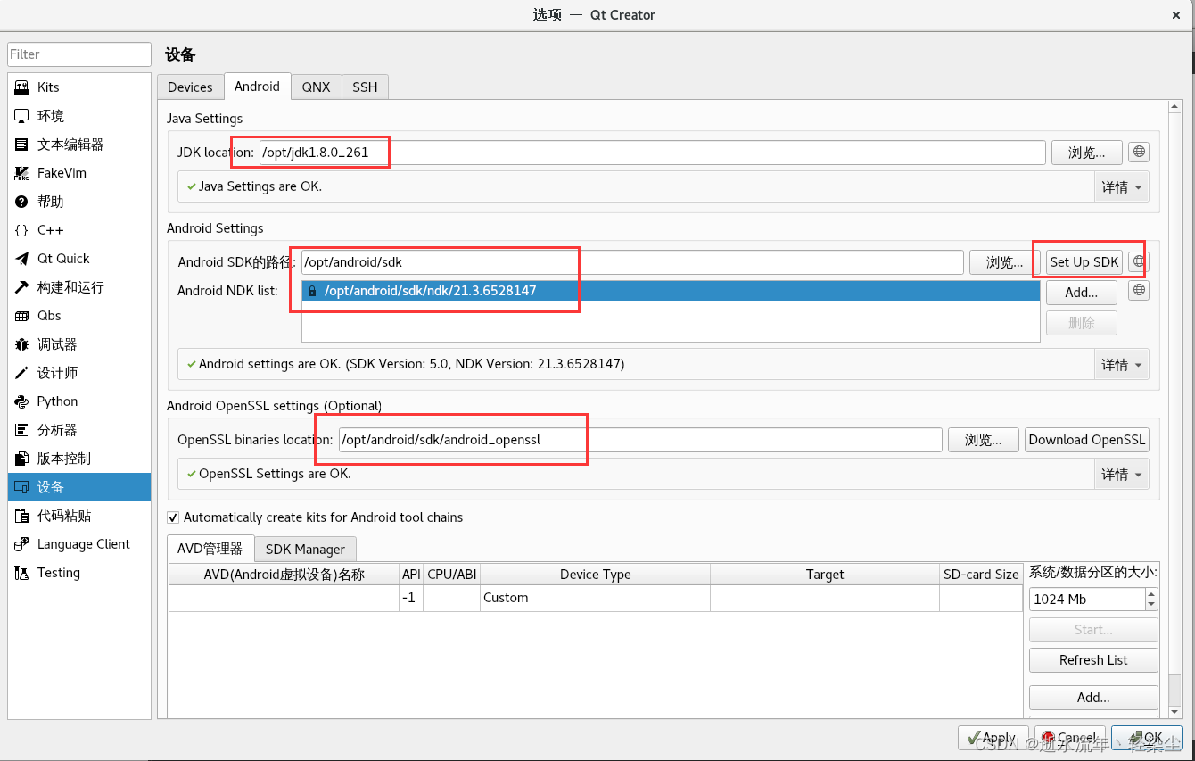Click the 1024 Mb partition size field
This screenshot has width=1195, height=761.
coord(1087,600)
